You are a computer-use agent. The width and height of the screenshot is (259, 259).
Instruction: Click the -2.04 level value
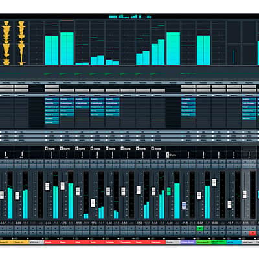[49, 223]
